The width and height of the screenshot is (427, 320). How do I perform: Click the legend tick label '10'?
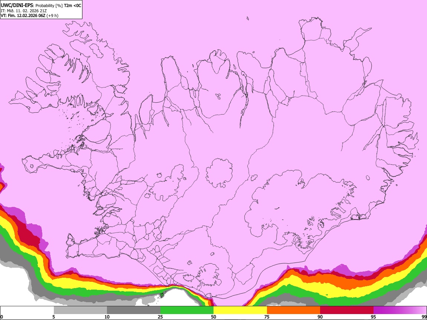(107, 317)
